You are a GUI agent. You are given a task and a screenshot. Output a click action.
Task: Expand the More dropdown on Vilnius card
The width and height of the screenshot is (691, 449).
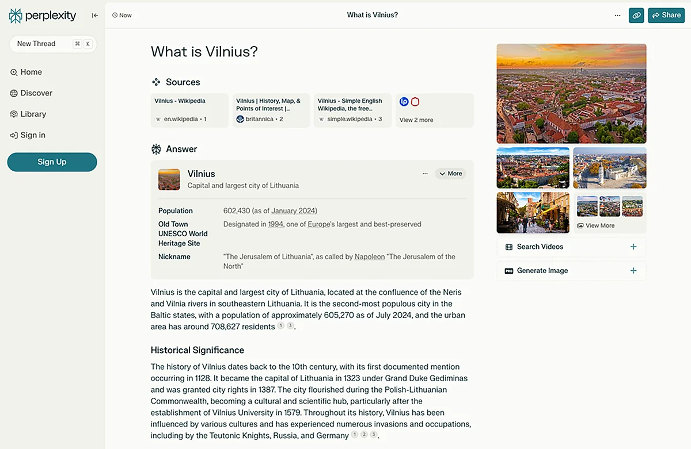pos(450,174)
